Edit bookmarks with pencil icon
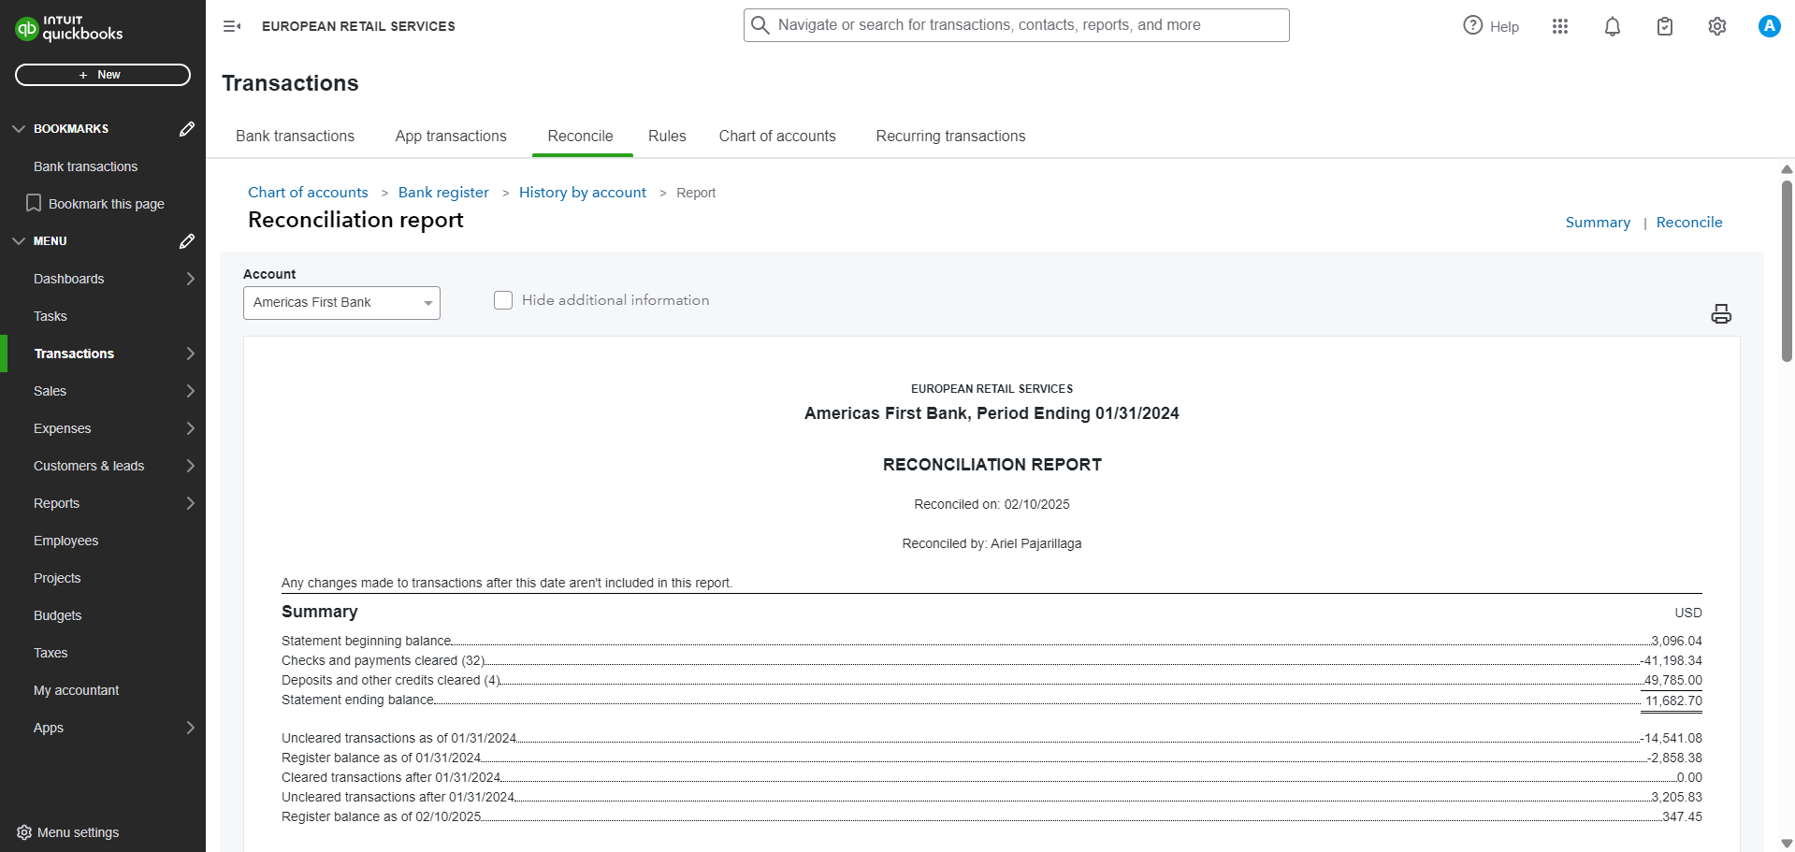The image size is (1795, 852). (x=187, y=129)
